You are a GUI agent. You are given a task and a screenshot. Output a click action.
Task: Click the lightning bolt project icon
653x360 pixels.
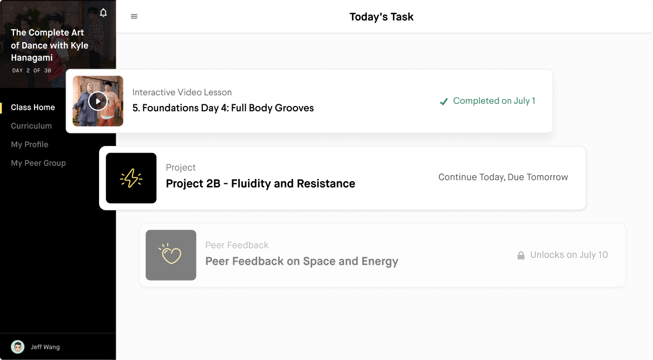[x=131, y=178]
